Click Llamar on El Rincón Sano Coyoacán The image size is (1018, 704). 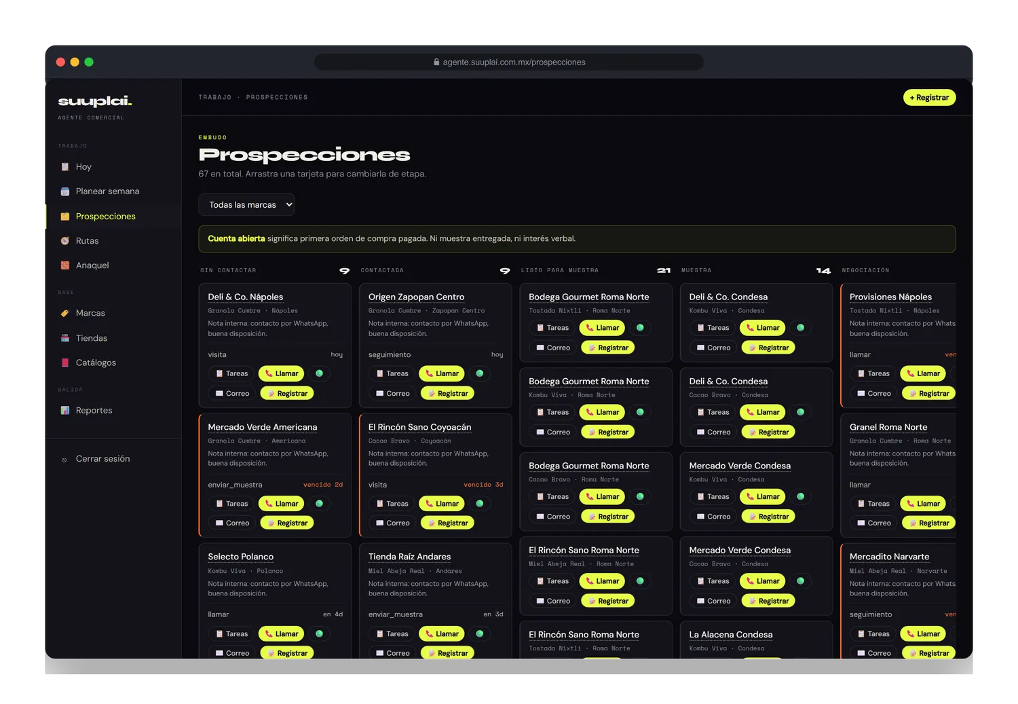pyautogui.click(x=442, y=504)
